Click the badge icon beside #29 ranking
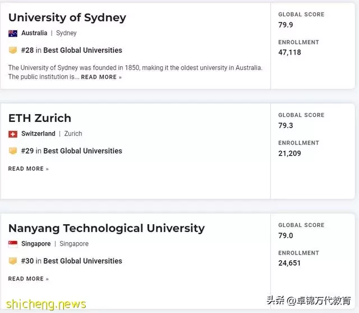 pyautogui.click(x=13, y=151)
